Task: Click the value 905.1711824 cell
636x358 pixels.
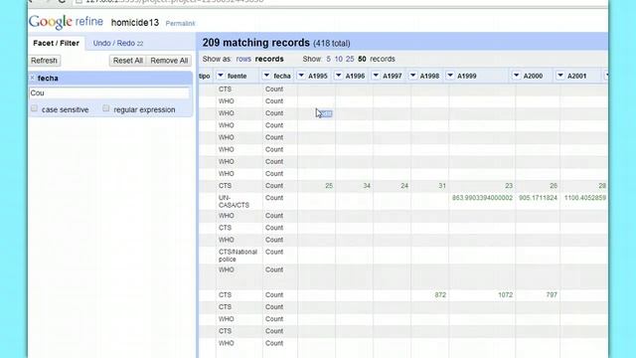Action: pyautogui.click(x=538, y=198)
